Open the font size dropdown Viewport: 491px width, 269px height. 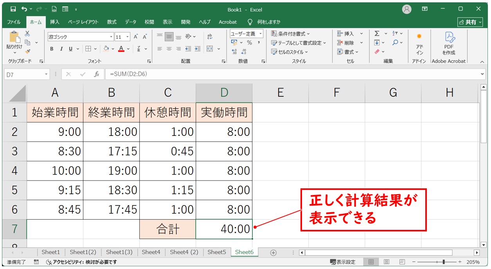point(128,37)
